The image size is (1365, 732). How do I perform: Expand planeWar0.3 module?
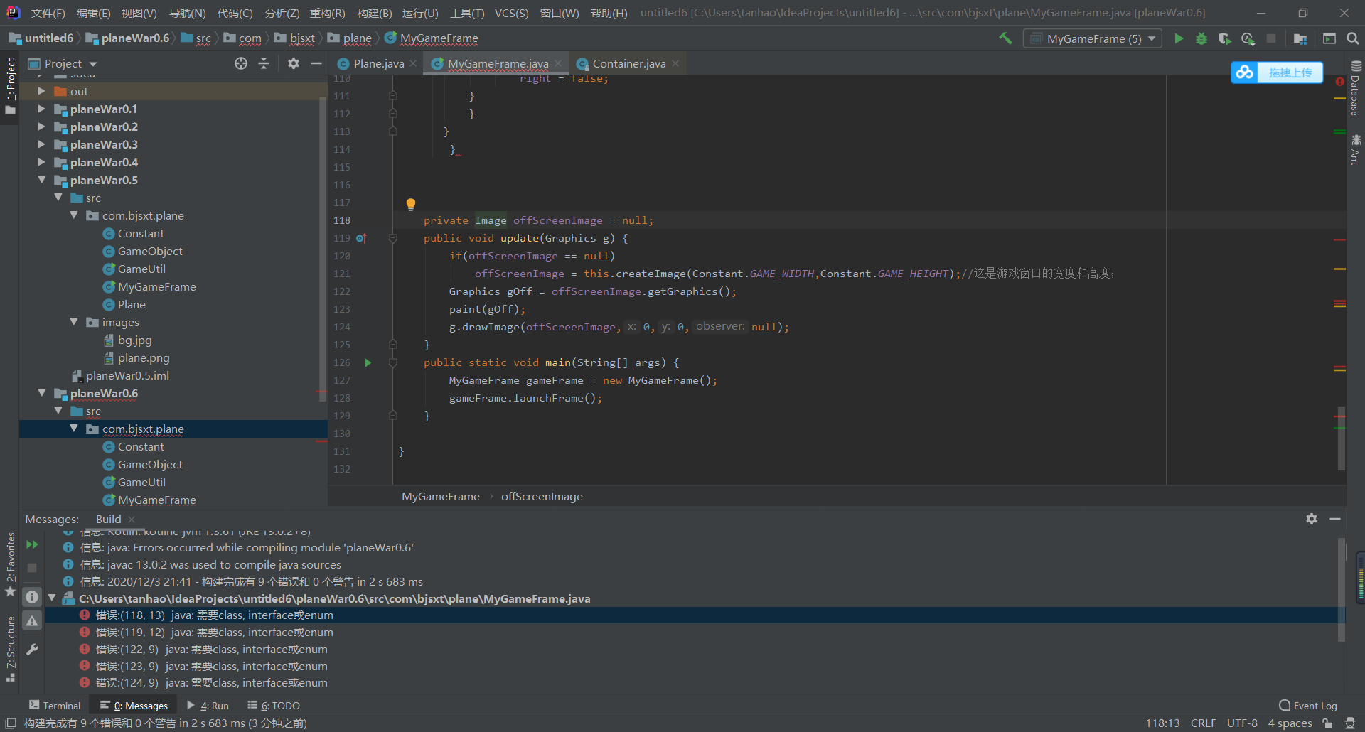point(41,144)
